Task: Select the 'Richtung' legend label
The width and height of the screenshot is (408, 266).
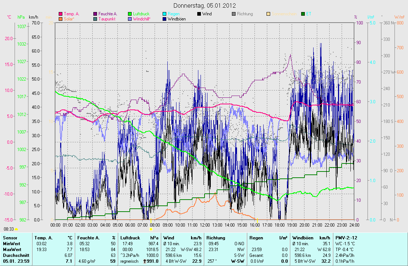Action: 245,14
